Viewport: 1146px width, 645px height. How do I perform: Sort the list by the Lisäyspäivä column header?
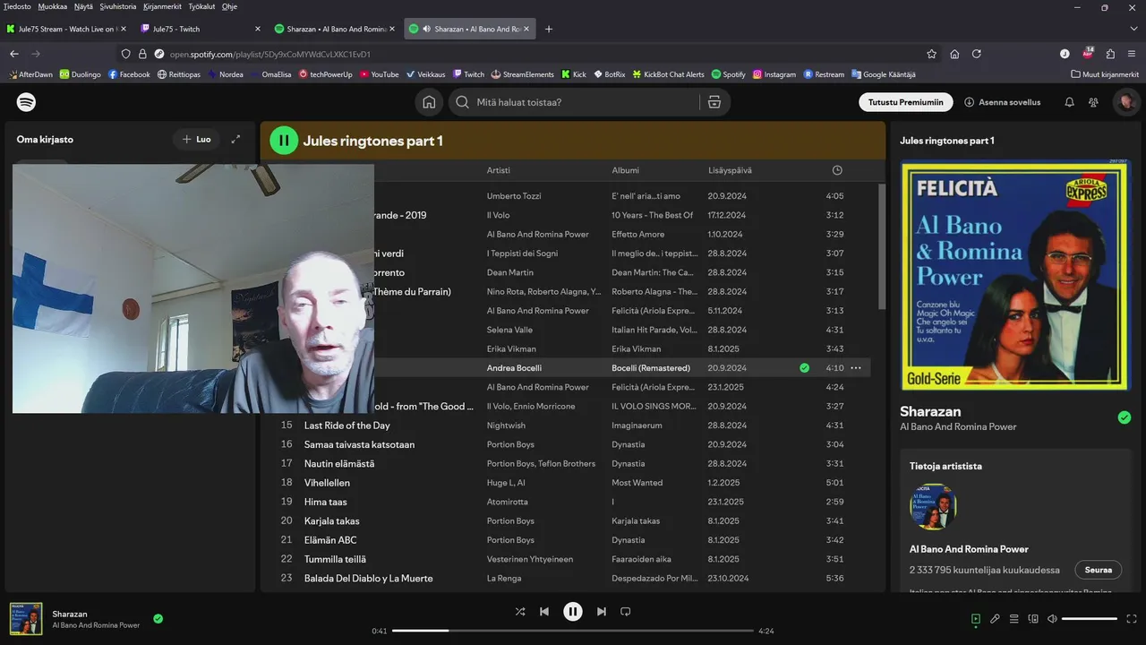coord(730,170)
